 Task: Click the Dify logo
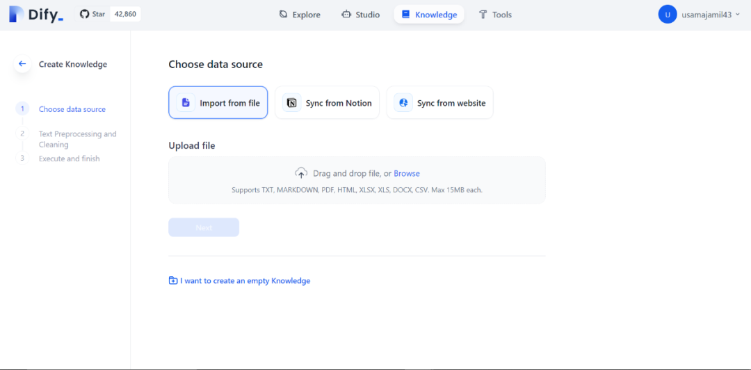(x=36, y=14)
